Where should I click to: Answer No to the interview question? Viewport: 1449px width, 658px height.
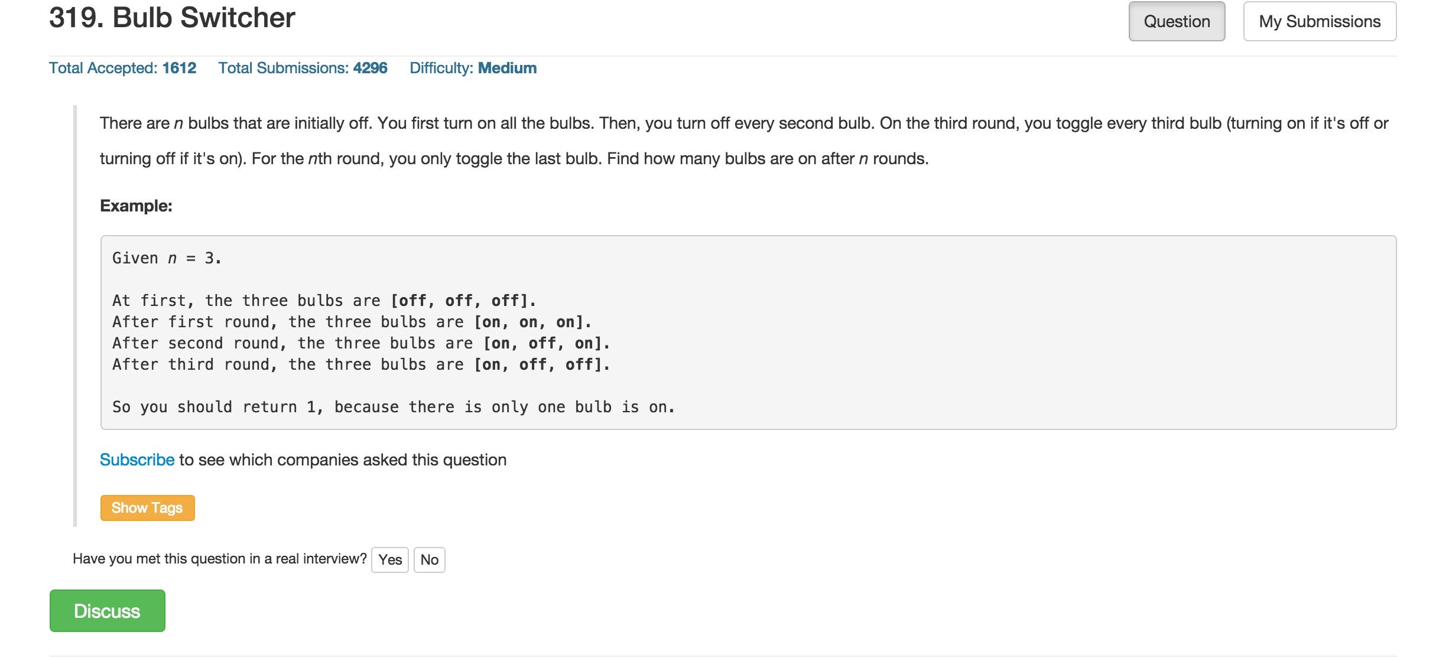click(430, 560)
